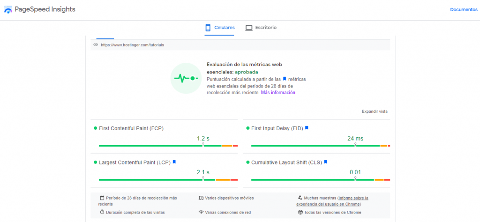The width and height of the screenshot is (480, 222).
Task: Click the bookmark flag next to LCP
Action: [174, 162]
